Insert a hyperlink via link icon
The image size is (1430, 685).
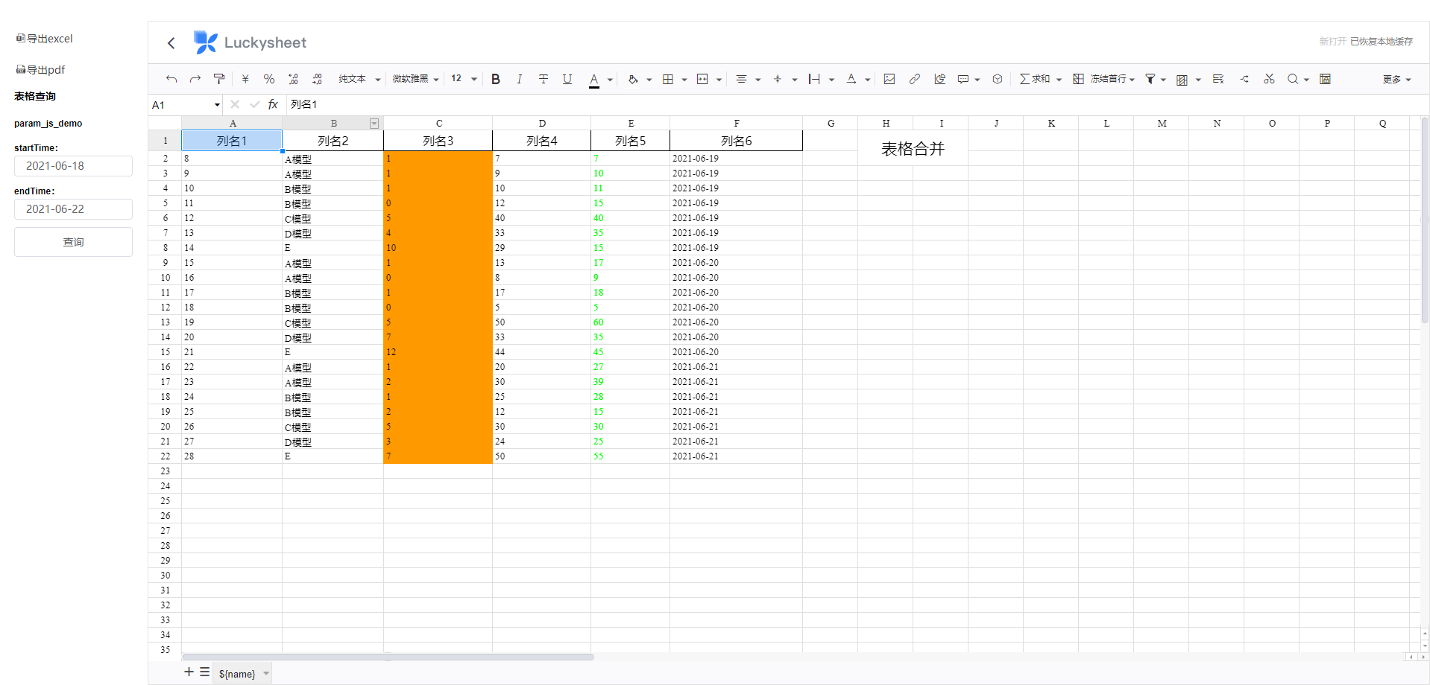coord(915,79)
